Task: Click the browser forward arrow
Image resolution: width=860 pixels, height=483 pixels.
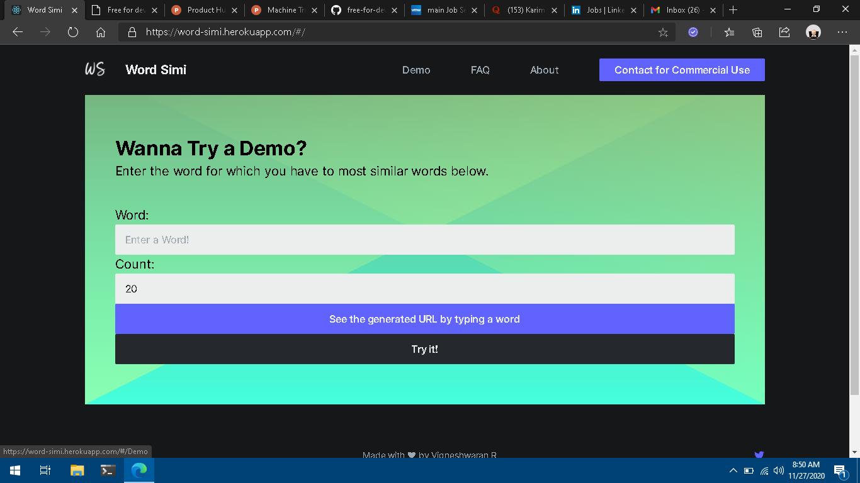Action: 45,32
